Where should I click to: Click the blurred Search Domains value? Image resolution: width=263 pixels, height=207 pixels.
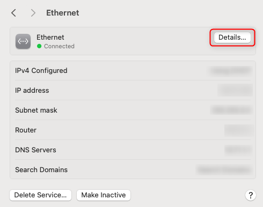point(224,170)
